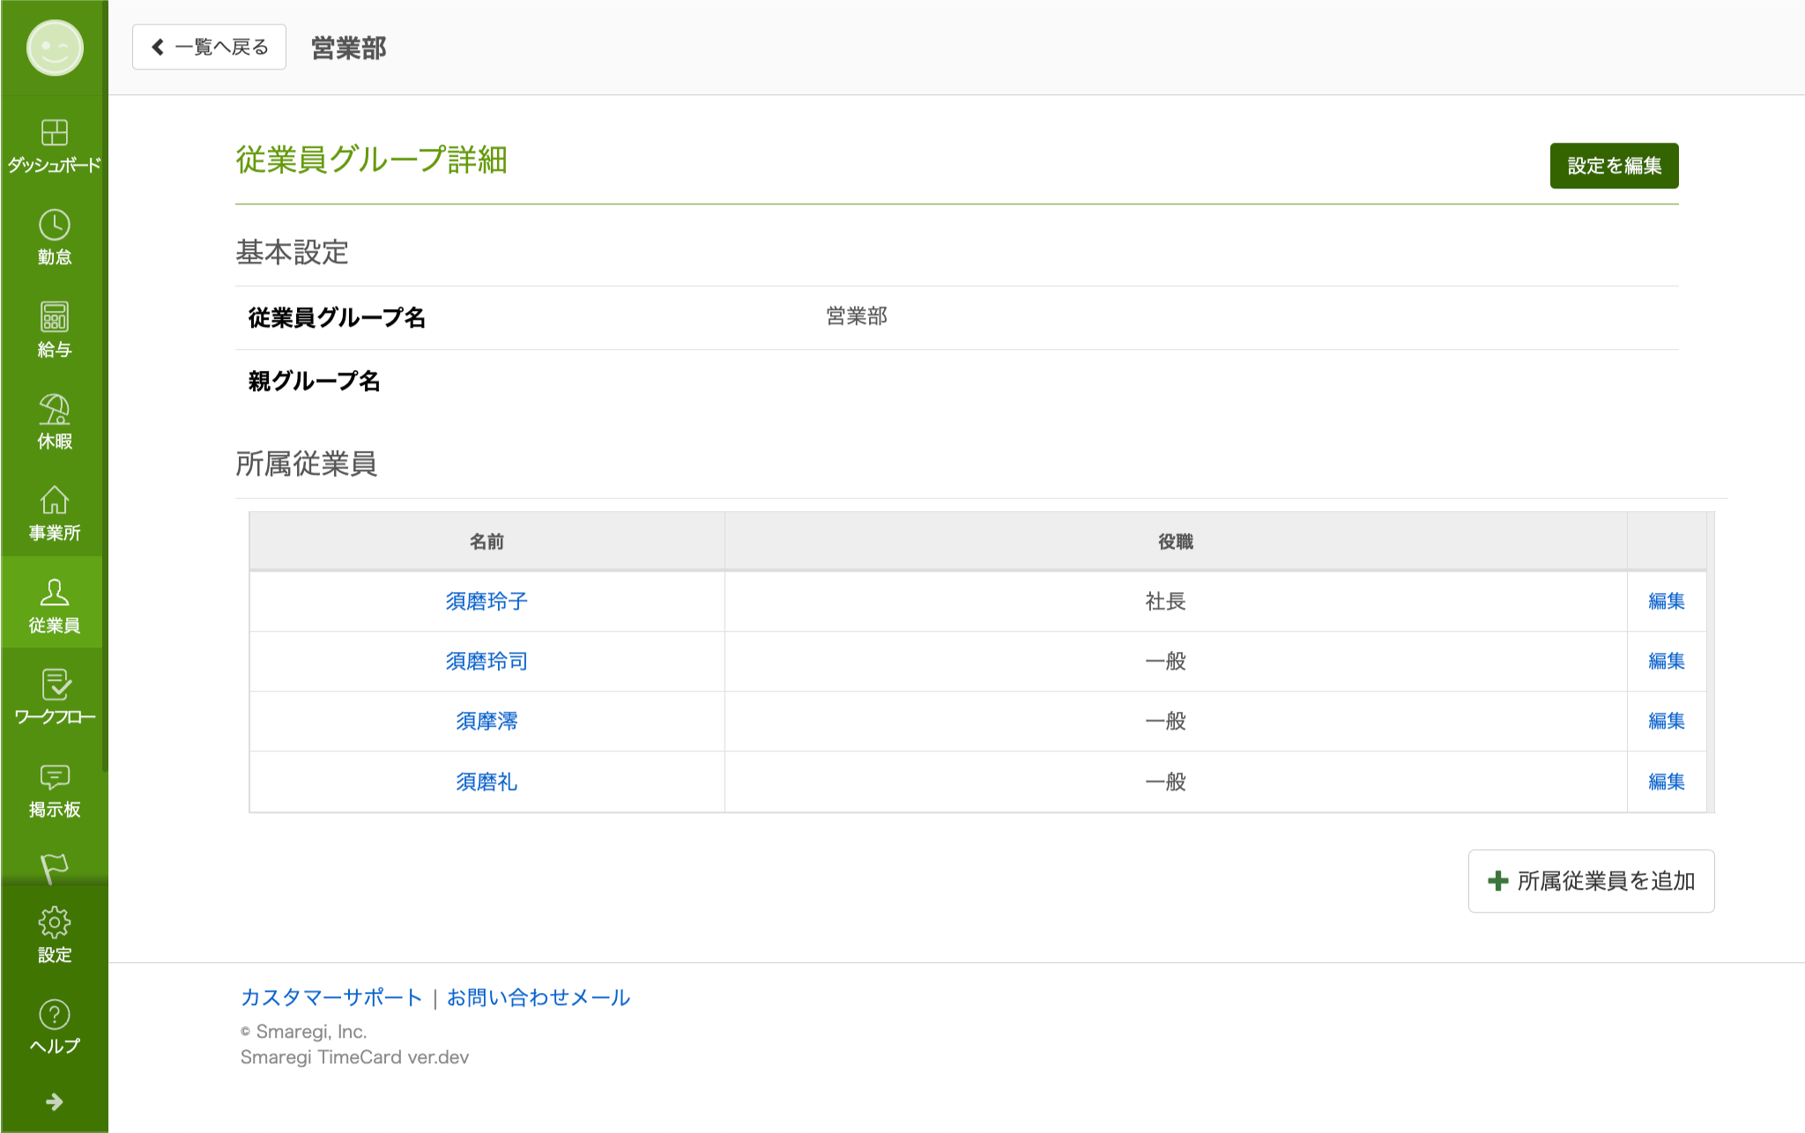Open employee 須磨玲司 link
The height and width of the screenshot is (1133, 1805).
click(x=487, y=661)
